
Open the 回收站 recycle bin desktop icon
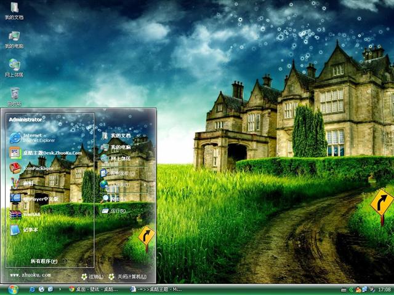coord(14,96)
